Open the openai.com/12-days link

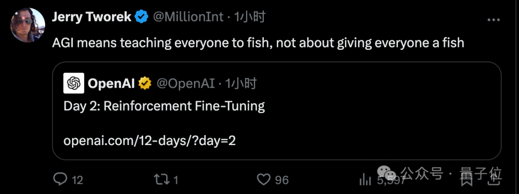(x=149, y=141)
